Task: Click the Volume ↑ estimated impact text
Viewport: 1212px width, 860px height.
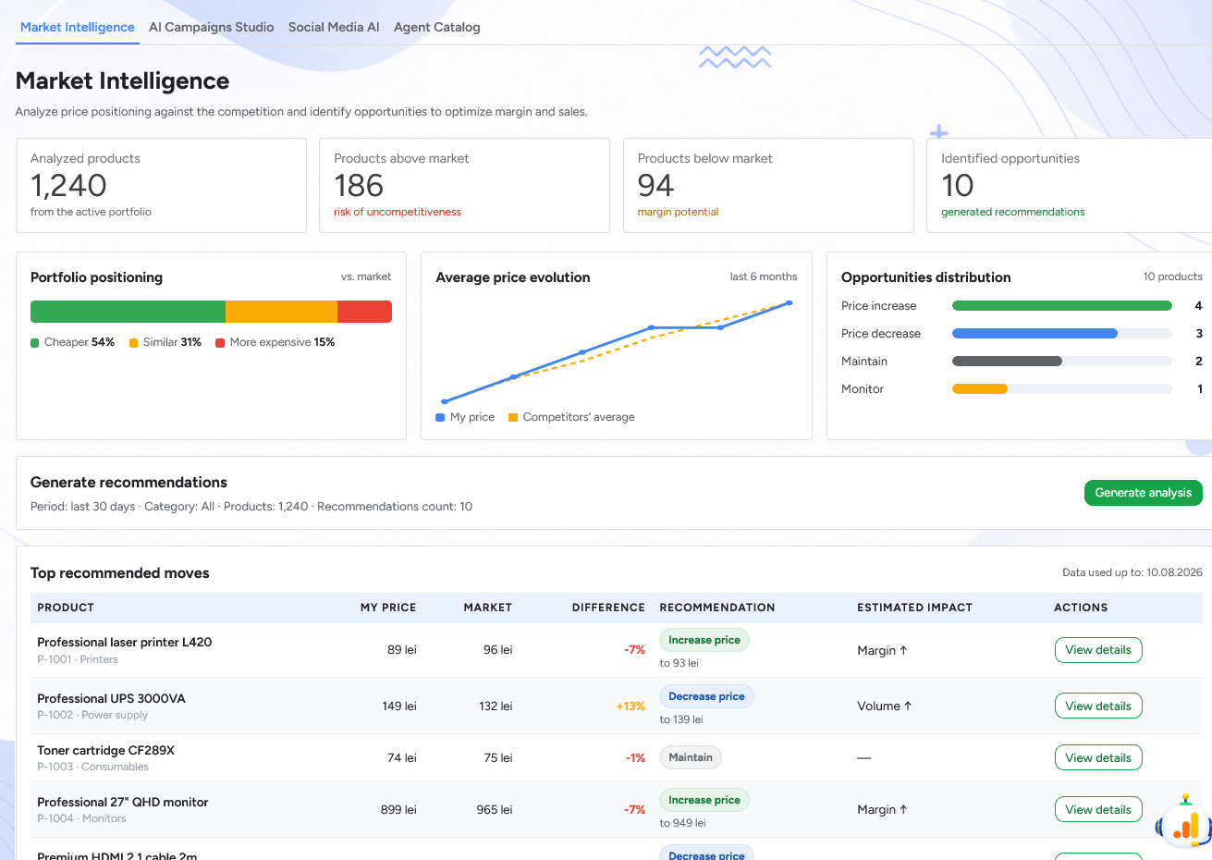Action: pos(885,706)
